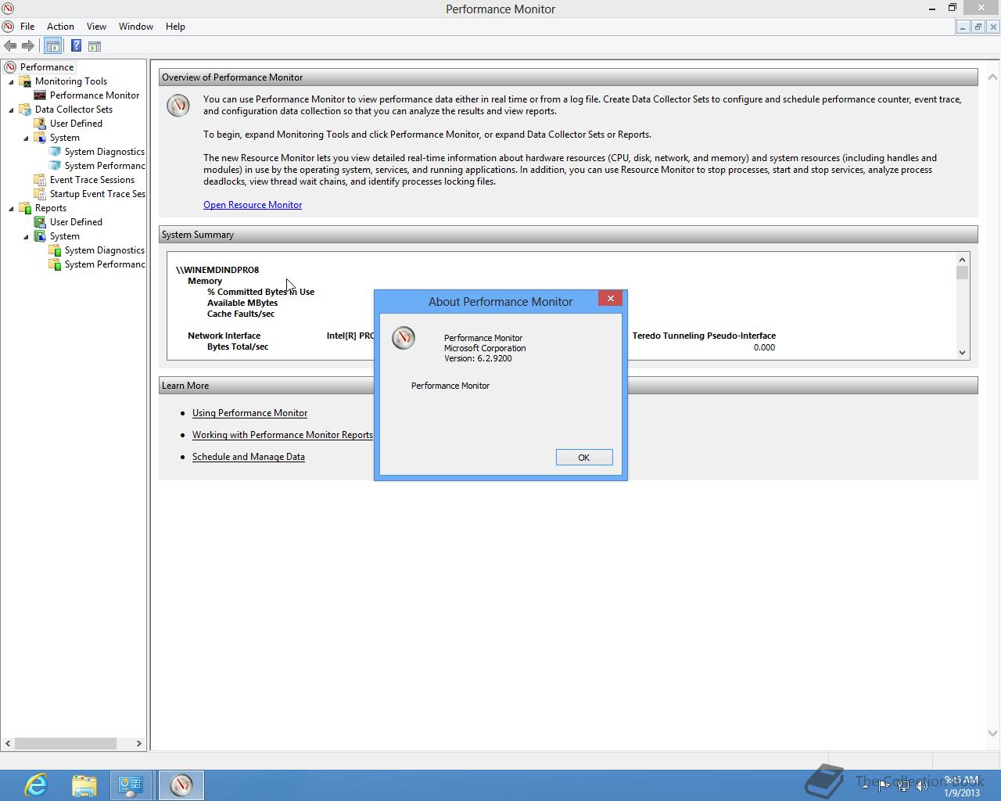1001x801 pixels.
Task: Click console tree horizontal scroll left arrow
Action: pos(9,744)
